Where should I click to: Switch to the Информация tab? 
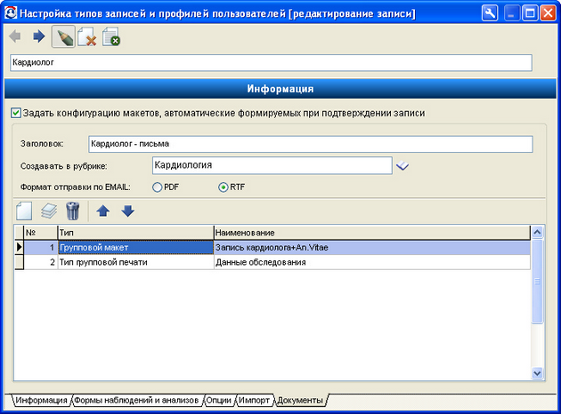(x=42, y=401)
